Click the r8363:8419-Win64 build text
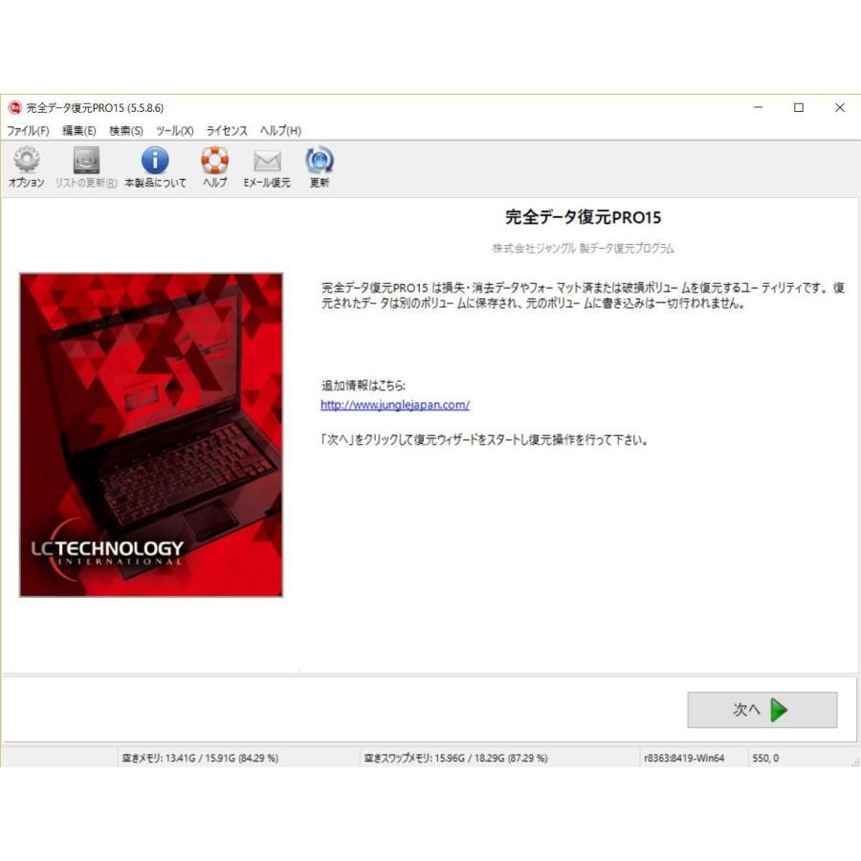861x861 pixels. [684, 758]
